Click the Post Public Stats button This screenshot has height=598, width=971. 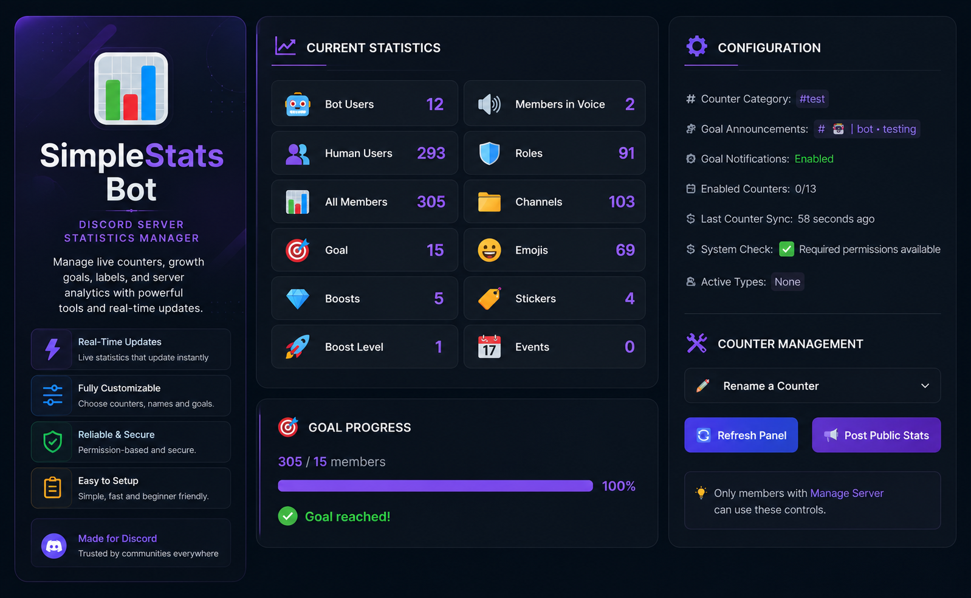(x=876, y=435)
